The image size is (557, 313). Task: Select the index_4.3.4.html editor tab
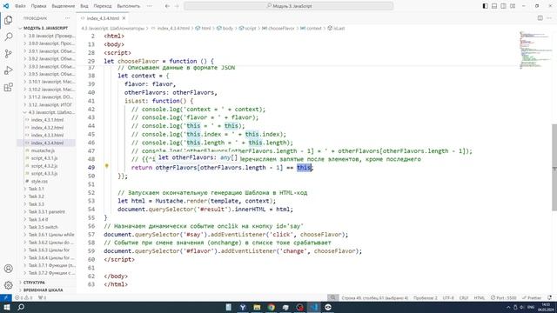pyautogui.click(x=103, y=18)
